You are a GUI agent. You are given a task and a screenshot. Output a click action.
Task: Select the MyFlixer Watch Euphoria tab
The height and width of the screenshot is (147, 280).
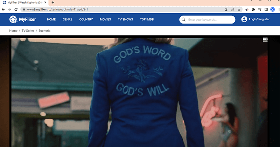(24, 2)
